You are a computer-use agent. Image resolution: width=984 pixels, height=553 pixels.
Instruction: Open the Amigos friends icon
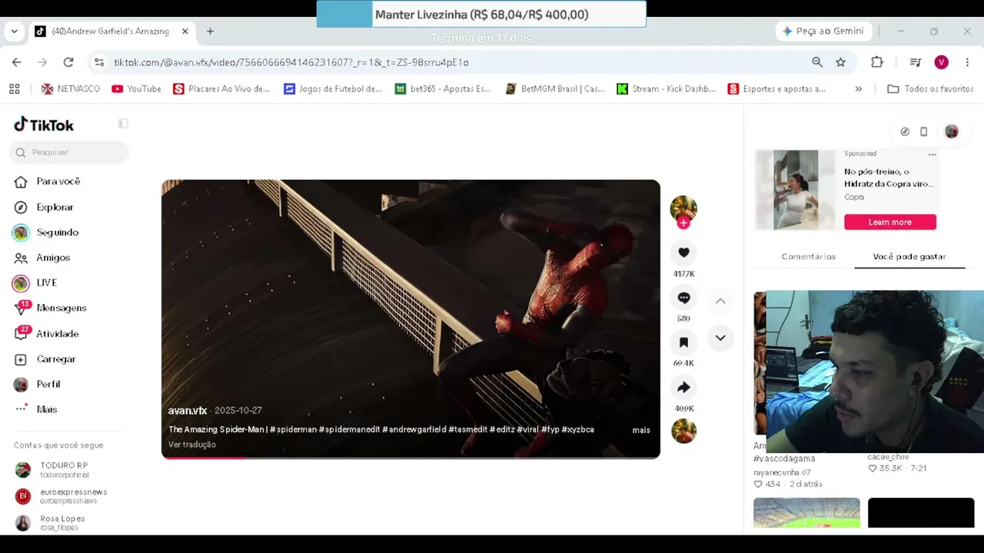point(21,258)
